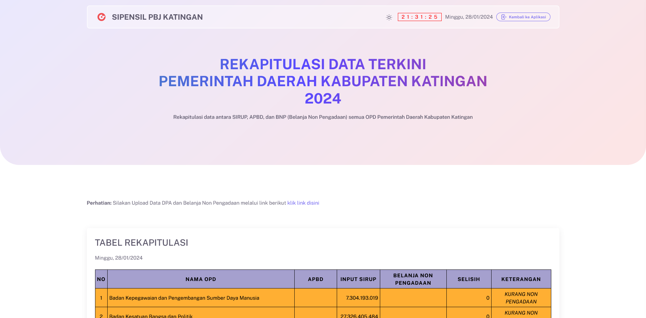Open the 'klik link disini' upload link
This screenshot has width=646, height=318.
point(303,203)
